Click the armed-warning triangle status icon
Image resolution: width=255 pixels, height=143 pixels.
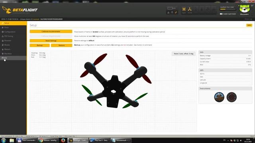[x=169, y=12]
